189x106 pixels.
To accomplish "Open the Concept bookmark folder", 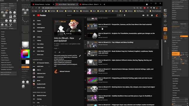I will [60, 11].
